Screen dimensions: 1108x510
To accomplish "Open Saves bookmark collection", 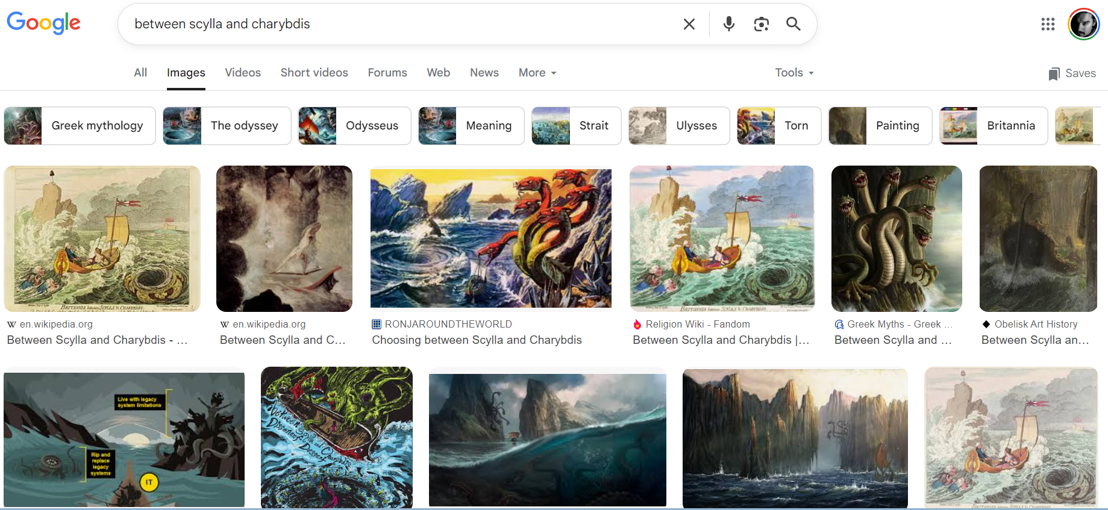I will tap(1072, 73).
